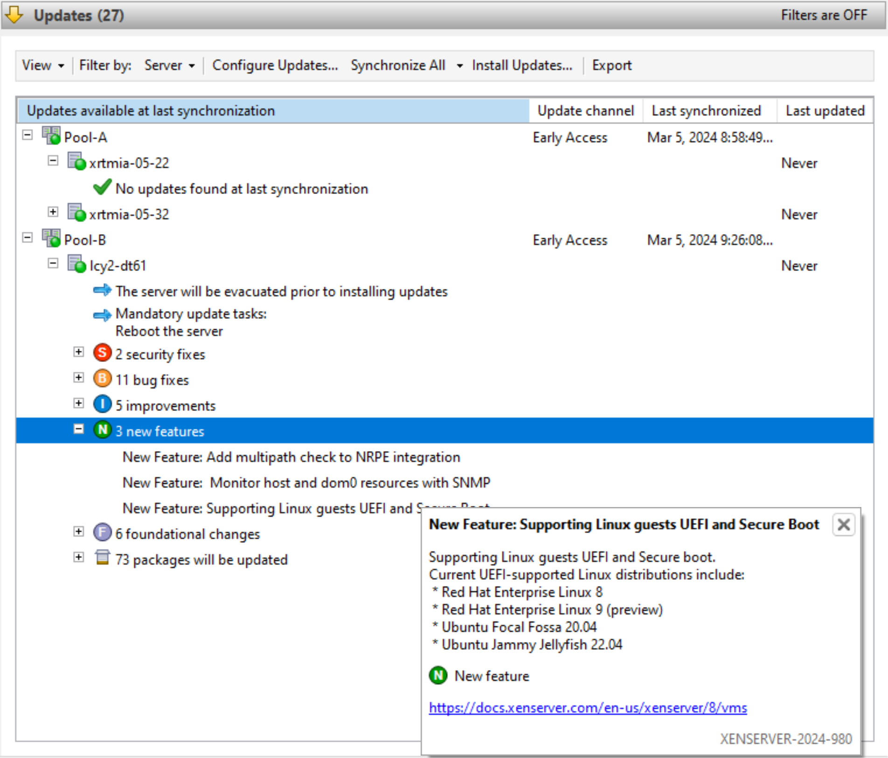Open the View dropdown menu
The height and width of the screenshot is (758, 888).
(43, 65)
